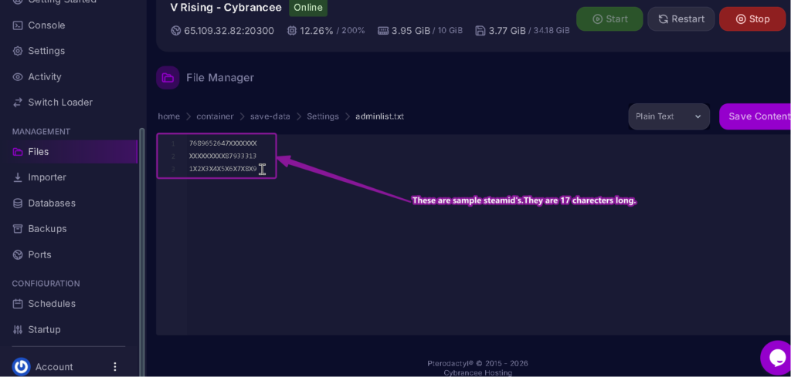This screenshot has width=791, height=377.
Task: Click the memory usage icon
Action: (383, 31)
